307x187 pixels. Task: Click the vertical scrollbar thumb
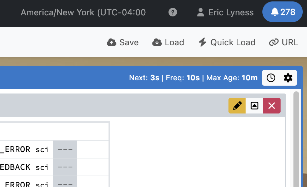pyautogui.click(x=296, y=139)
